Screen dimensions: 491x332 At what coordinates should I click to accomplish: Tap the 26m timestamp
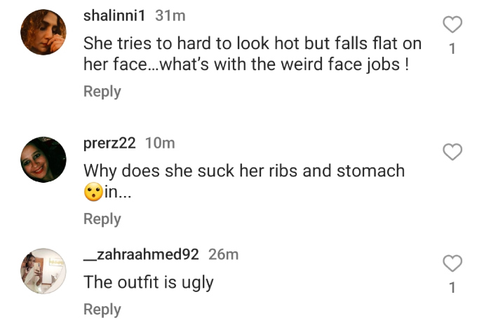point(224,254)
